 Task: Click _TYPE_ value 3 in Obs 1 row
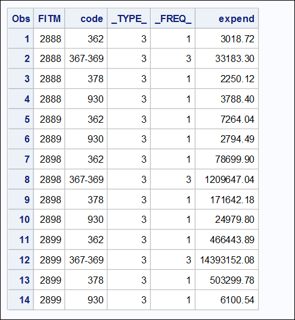point(144,39)
